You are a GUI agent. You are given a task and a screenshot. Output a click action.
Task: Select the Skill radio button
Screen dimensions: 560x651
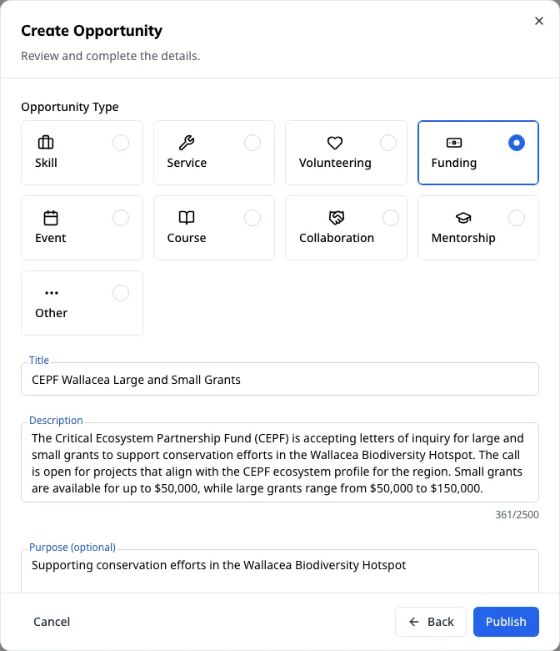click(x=121, y=143)
